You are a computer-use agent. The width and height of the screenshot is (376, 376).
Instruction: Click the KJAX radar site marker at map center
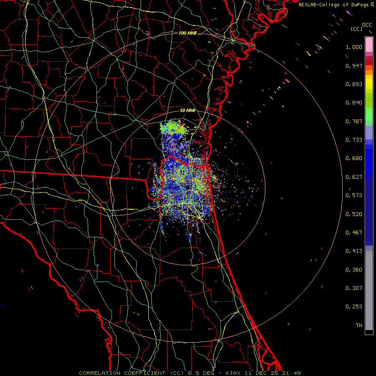188,187
